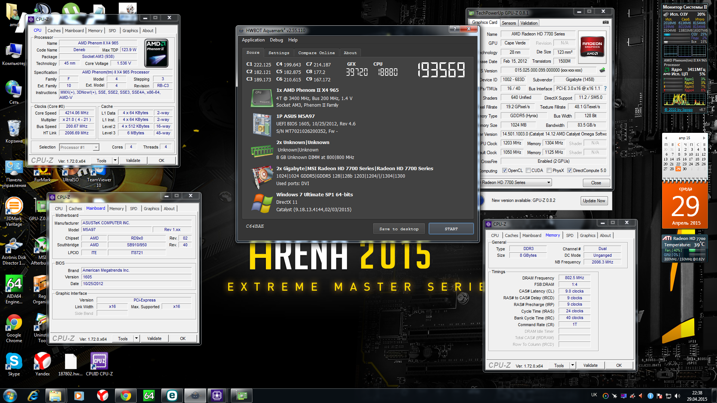This screenshot has height=403, width=717.
Task: Go to previous month in calendar gadget
Action: [x=665, y=138]
